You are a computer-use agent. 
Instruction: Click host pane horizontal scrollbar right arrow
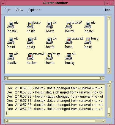click(103, 78)
